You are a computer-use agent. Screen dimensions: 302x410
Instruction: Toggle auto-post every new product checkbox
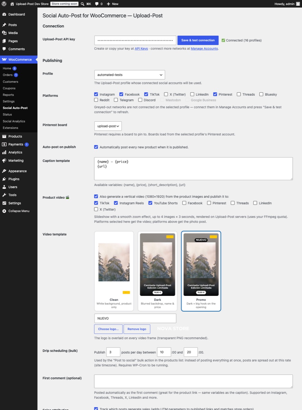[96, 147]
